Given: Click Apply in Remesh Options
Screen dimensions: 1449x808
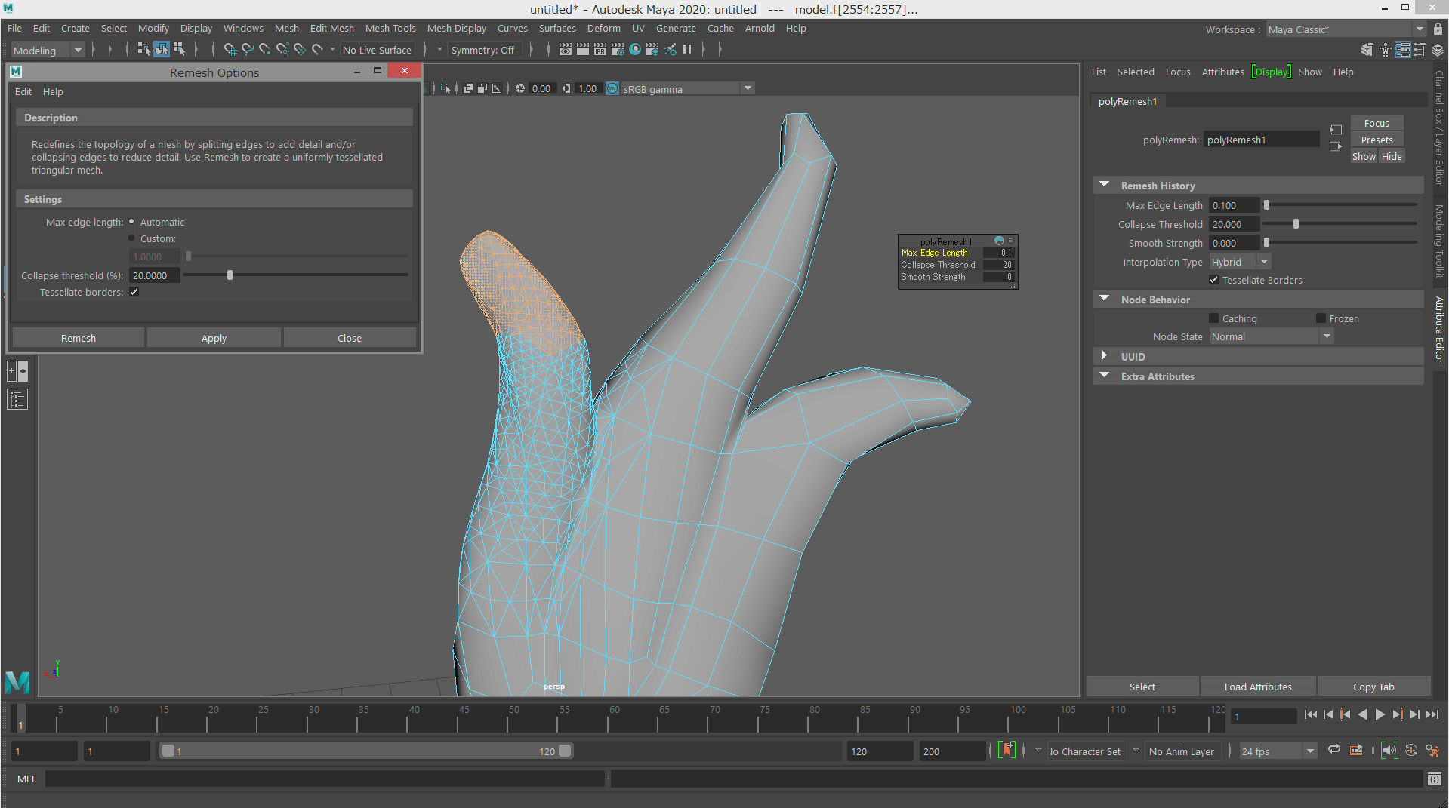Looking at the screenshot, I should [x=214, y=338].
